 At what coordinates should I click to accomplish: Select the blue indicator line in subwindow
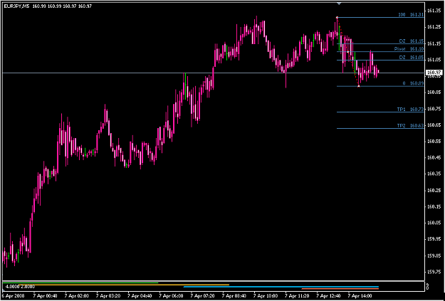tap(281, 287)
